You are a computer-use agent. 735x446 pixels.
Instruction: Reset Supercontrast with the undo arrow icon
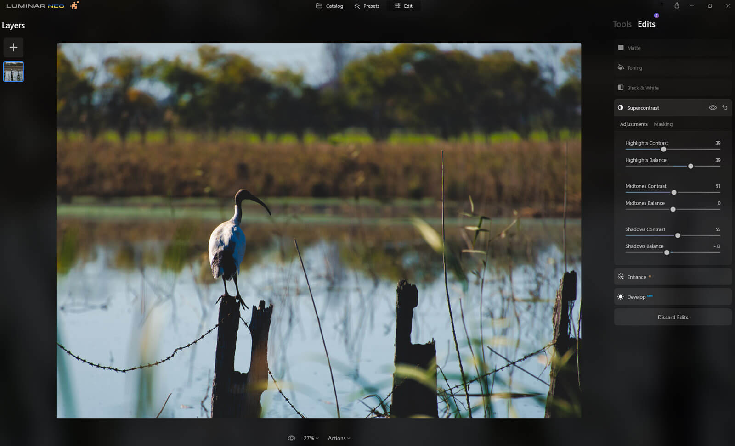click(724, 107)
